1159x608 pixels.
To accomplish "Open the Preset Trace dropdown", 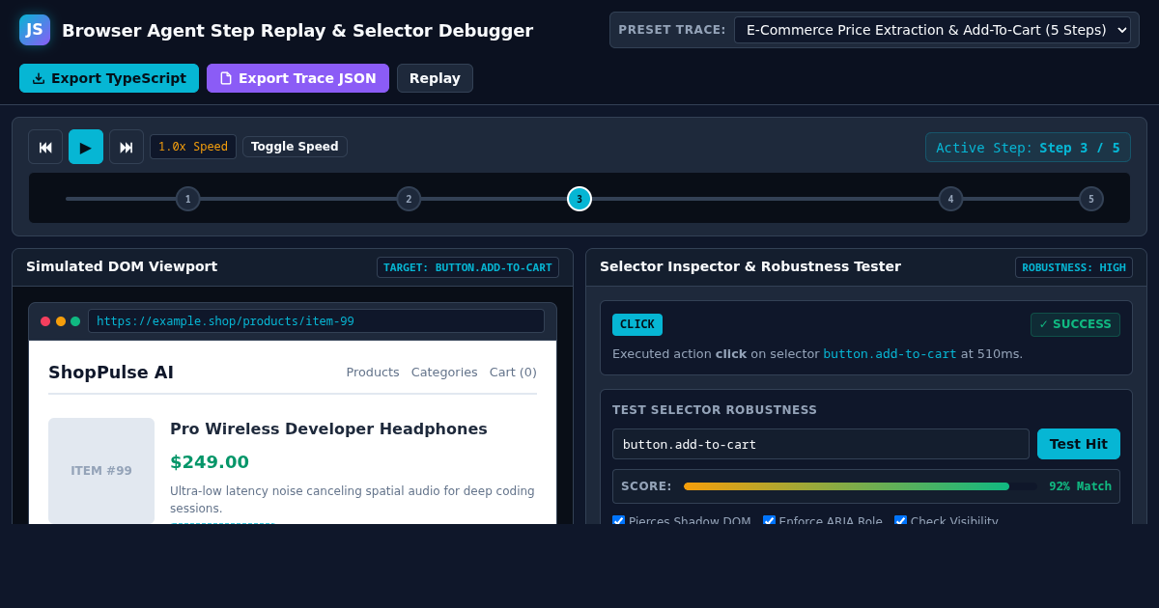I will pyautogui.click(x=932, y=30).
